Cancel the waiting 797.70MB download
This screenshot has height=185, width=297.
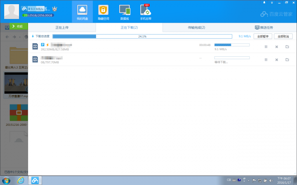pyautogui.click(x=276, y=60)
